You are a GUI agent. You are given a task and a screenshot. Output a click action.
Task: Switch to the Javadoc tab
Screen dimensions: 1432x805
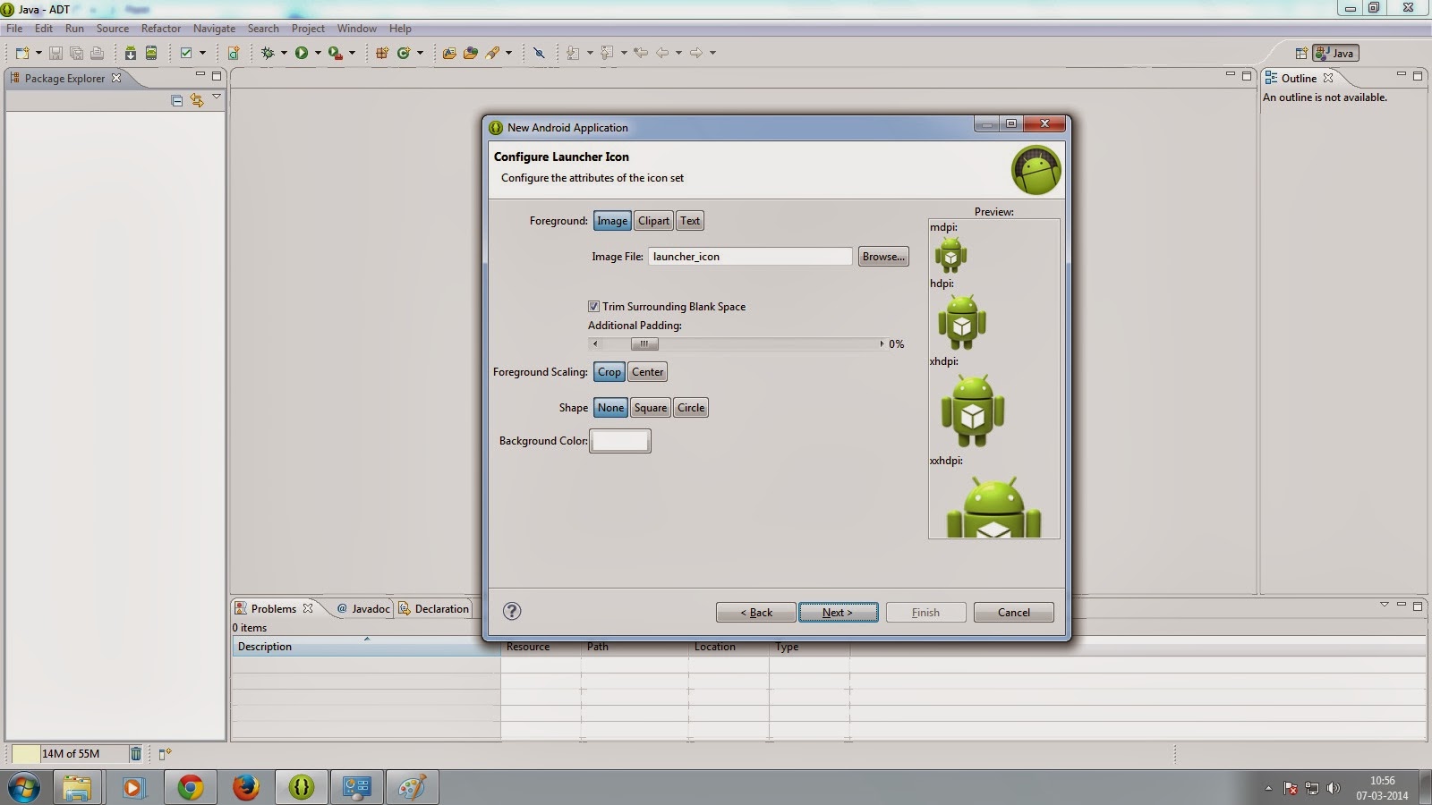pos(363,609)
